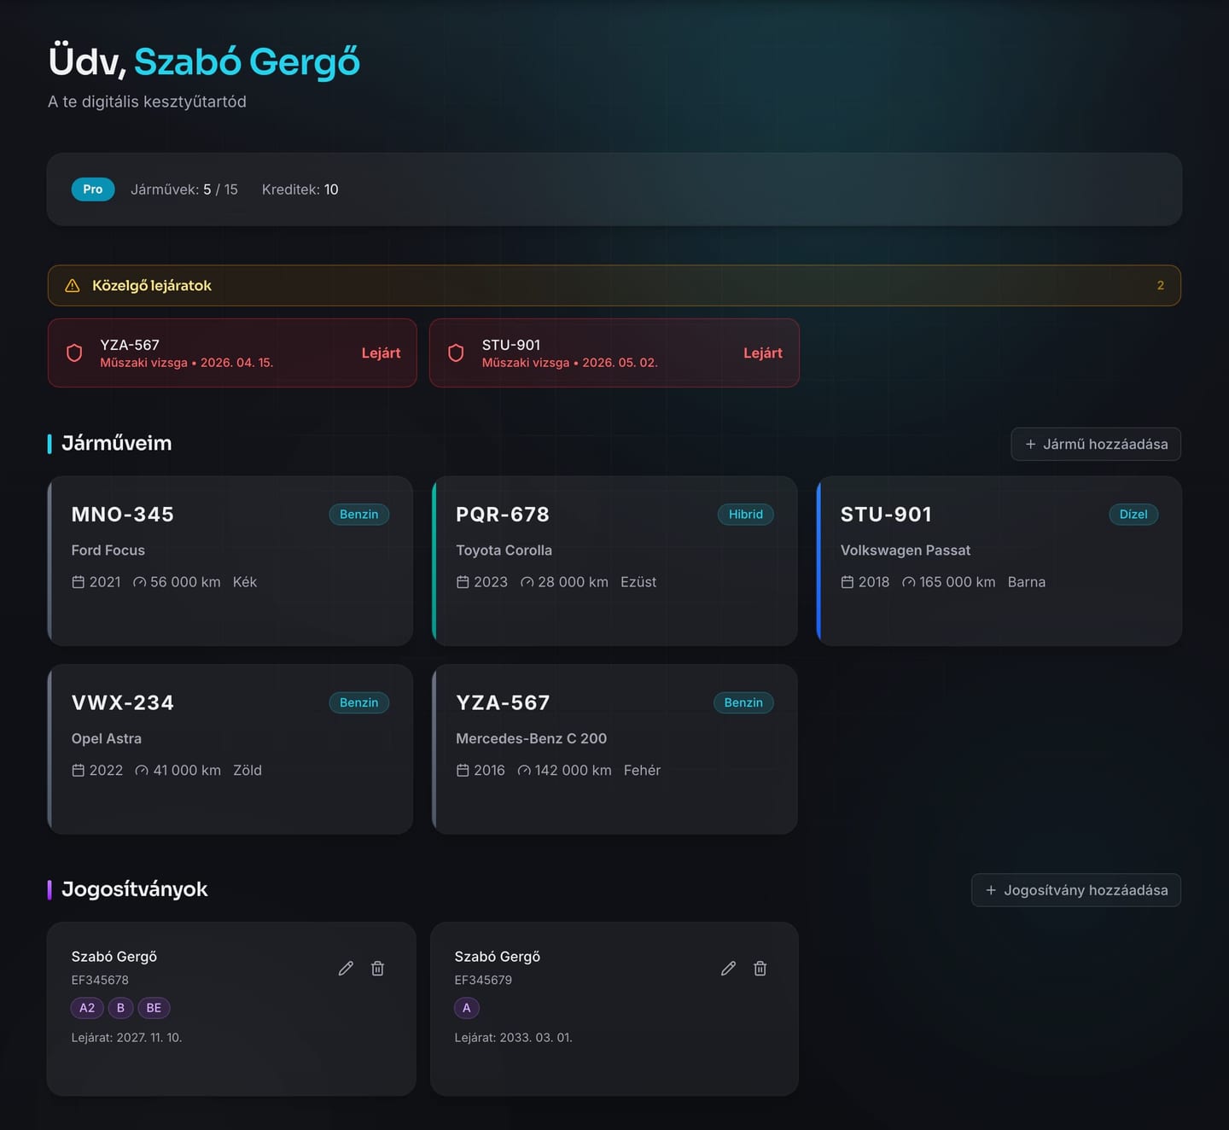The width and height of the screenshot is (1229, 1130).
Task: Open the STU-901 Volkswagen Passat card
Action: [999, 561]
